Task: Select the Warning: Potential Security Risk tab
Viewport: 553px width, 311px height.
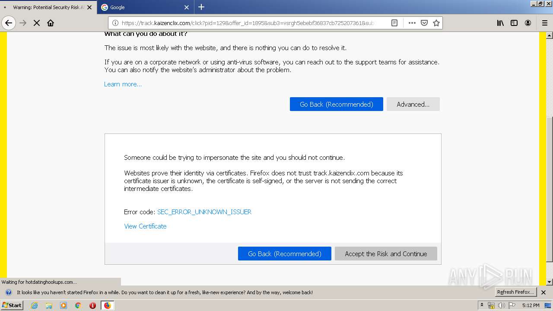Action: coord(48,7)
